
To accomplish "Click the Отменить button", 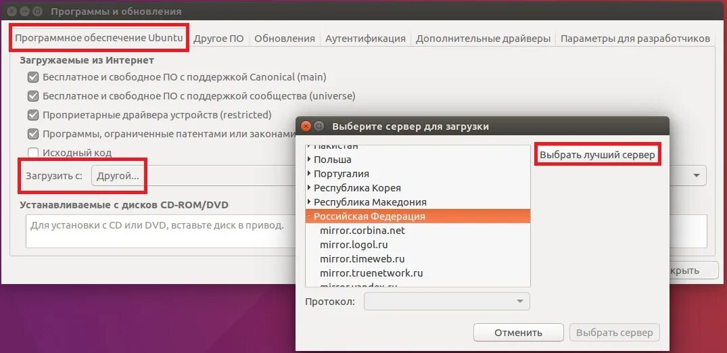I will click(518, 333).
